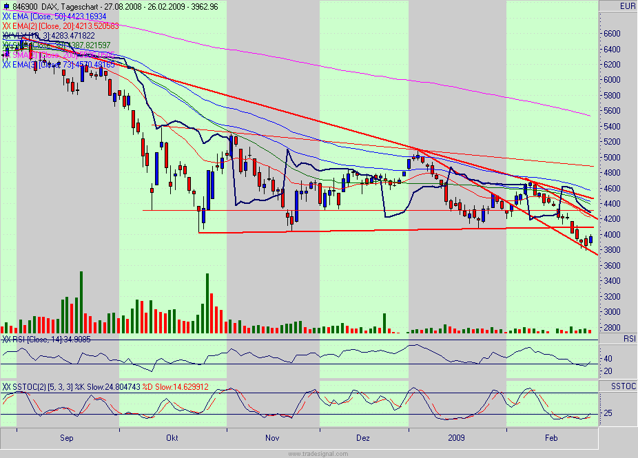
Task: Toggle the RSI indicator off using its XX control
Action: [6, 338]
